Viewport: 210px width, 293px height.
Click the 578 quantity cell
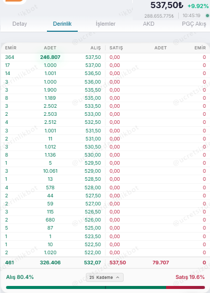click(x=50, y=187)
